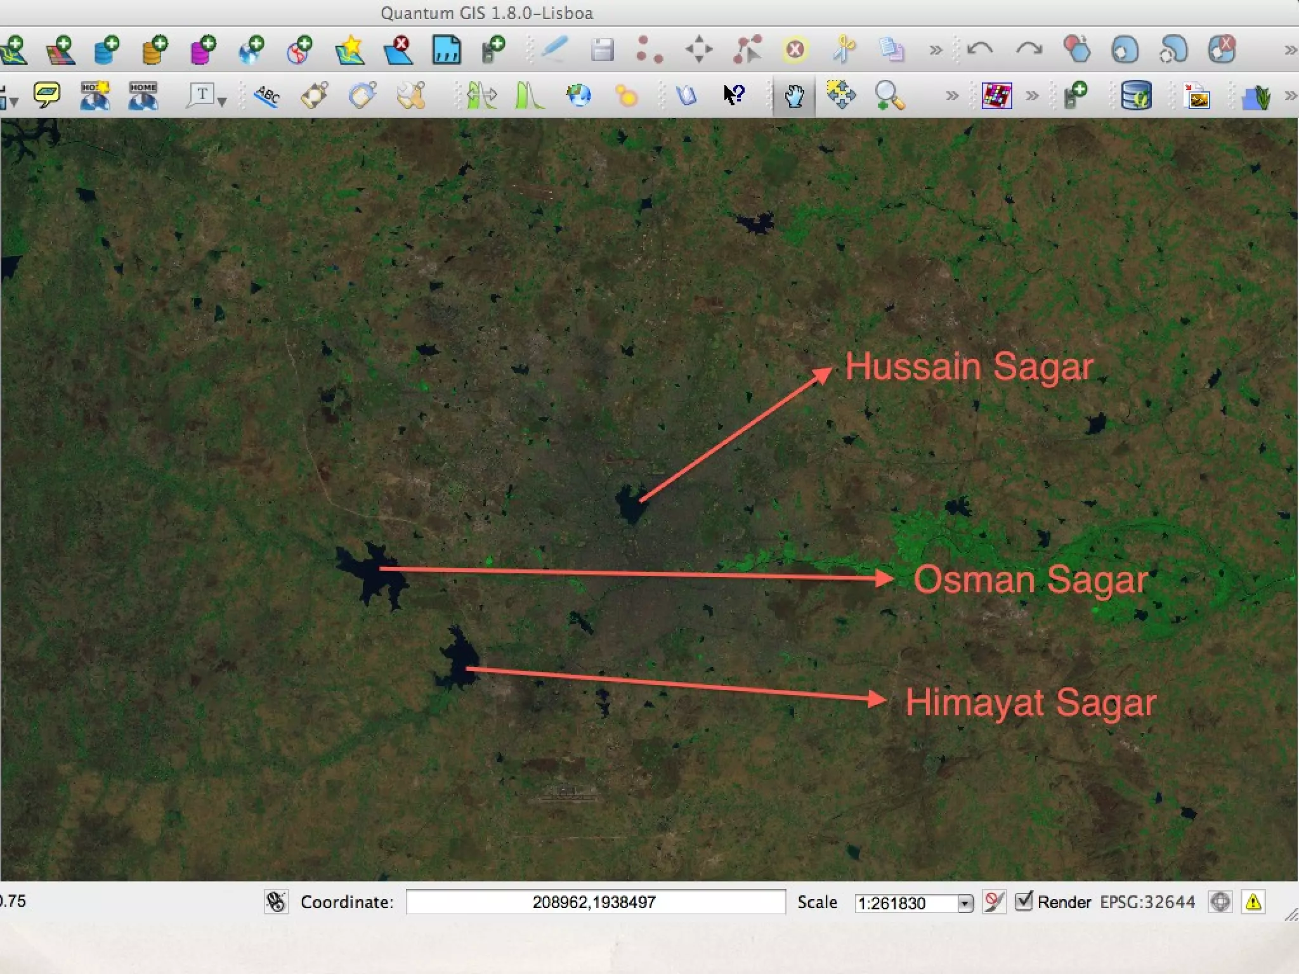Click the Coordinate input field
Image resolution: width=1299 pixels, height=974 pixels.
(595, 902)
